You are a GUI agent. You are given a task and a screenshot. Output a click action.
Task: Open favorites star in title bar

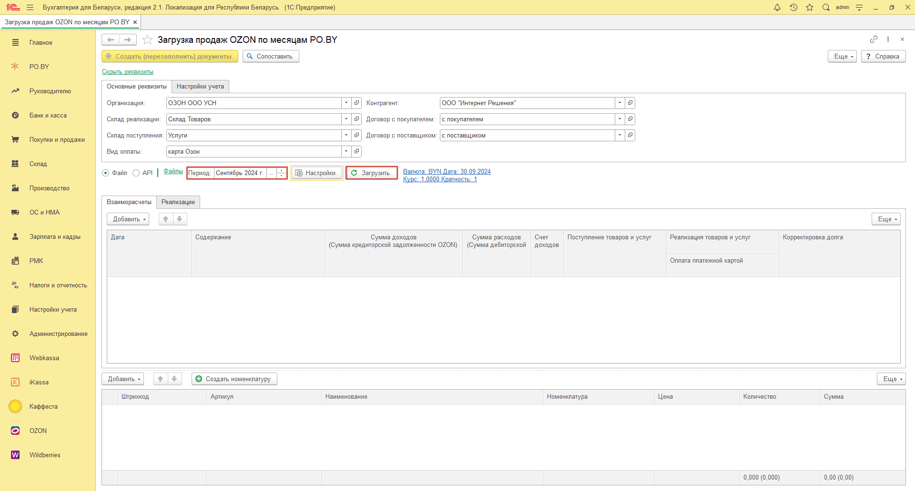coord(810,7)
